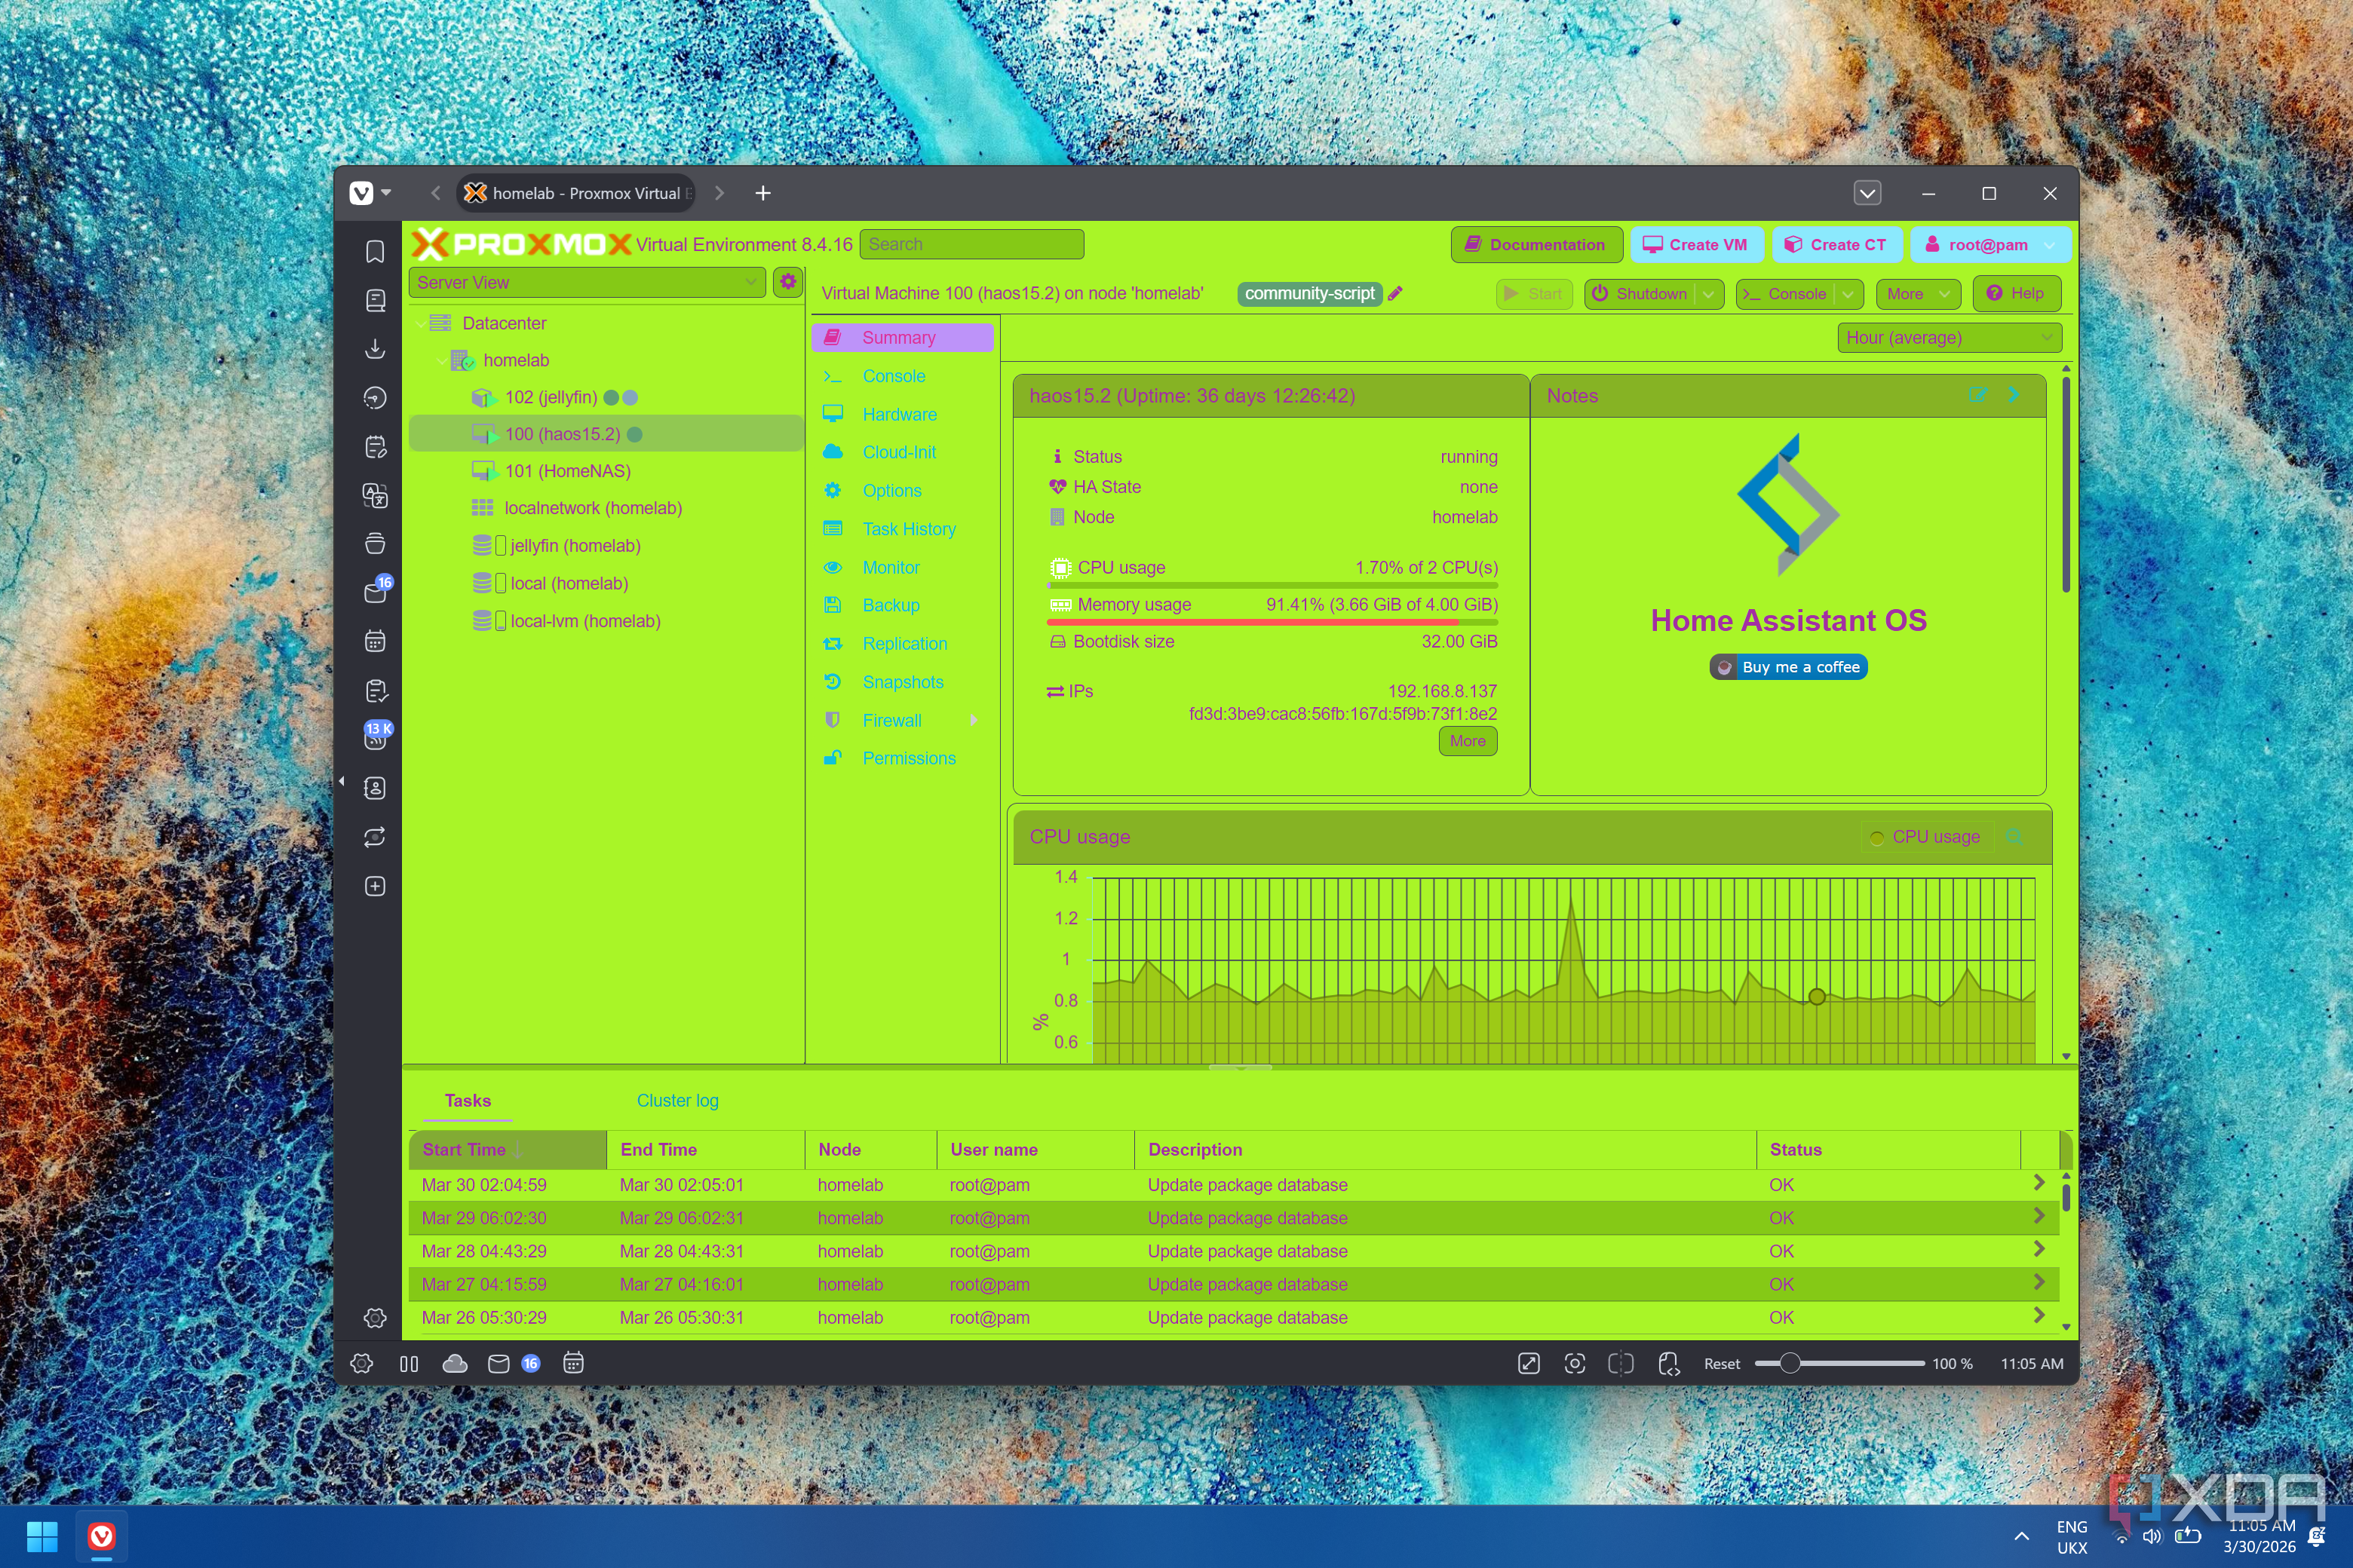Click the sync cloud icon in status bar
This screenshot has width=2353, height=1568.
[456, 1363]
